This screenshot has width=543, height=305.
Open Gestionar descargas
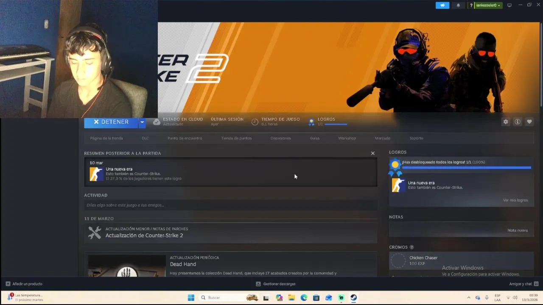(276, 284)
